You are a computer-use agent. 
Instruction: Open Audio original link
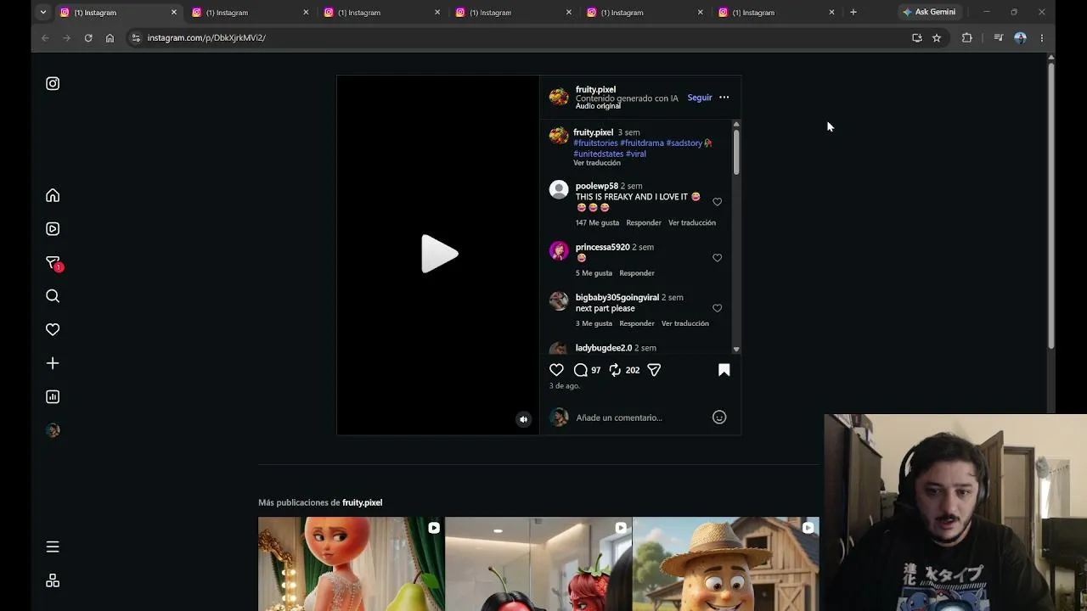[x=598, y=106]
